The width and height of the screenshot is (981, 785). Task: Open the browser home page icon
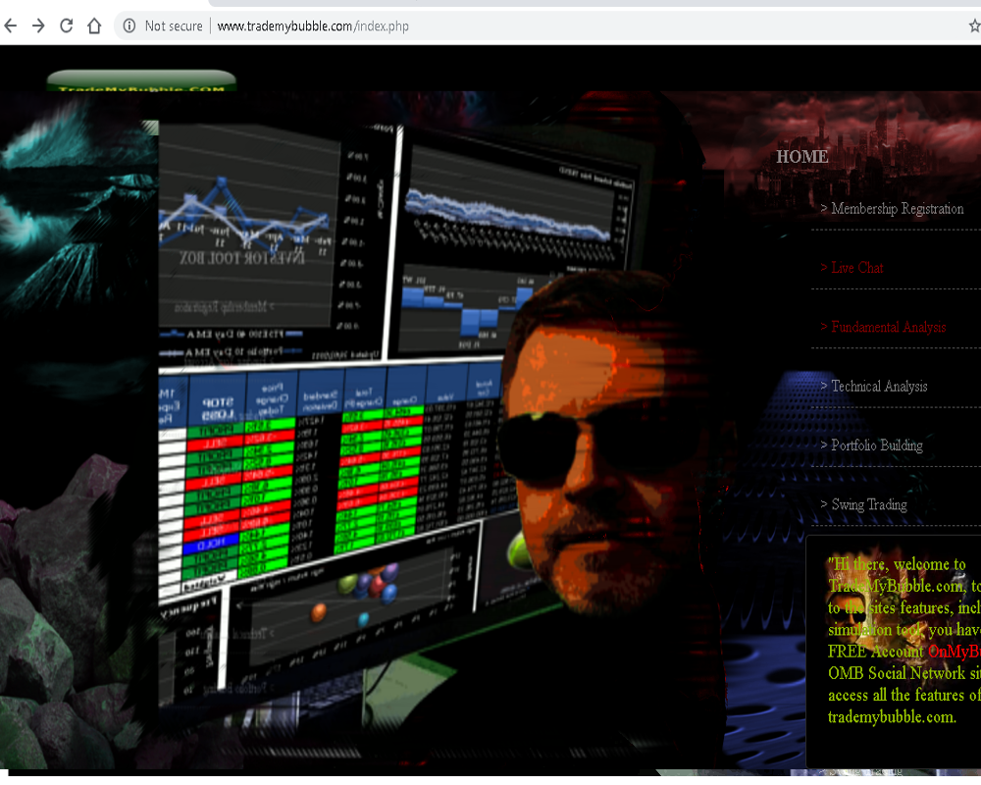click(94, 26)
